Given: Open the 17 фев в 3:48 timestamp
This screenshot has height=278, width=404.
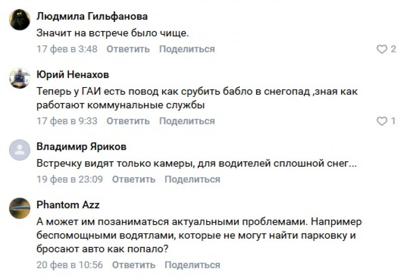Looking at the screenshot, I should [x=67, y=49].
